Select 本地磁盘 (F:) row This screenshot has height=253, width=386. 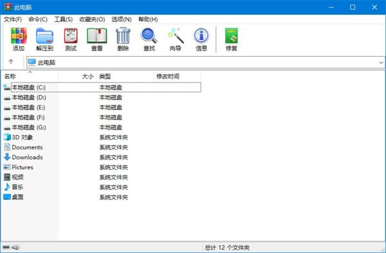102,117
